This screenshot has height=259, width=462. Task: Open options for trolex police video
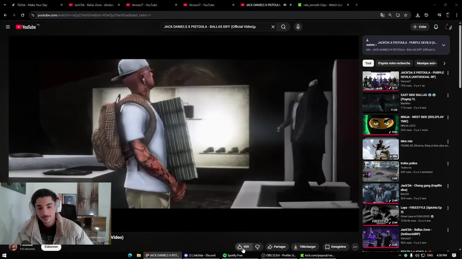[448, 164]
